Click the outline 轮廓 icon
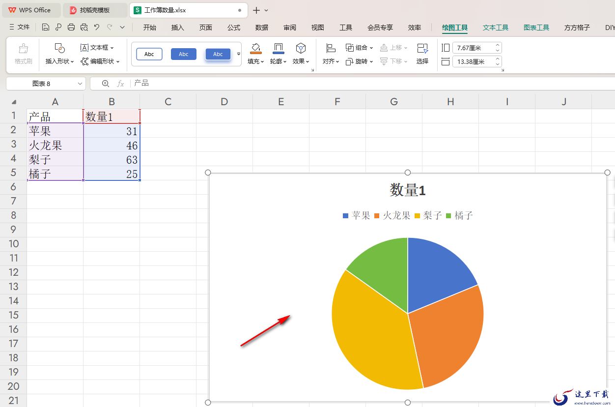Screen dimensions: 615x407 pos(278,48)
